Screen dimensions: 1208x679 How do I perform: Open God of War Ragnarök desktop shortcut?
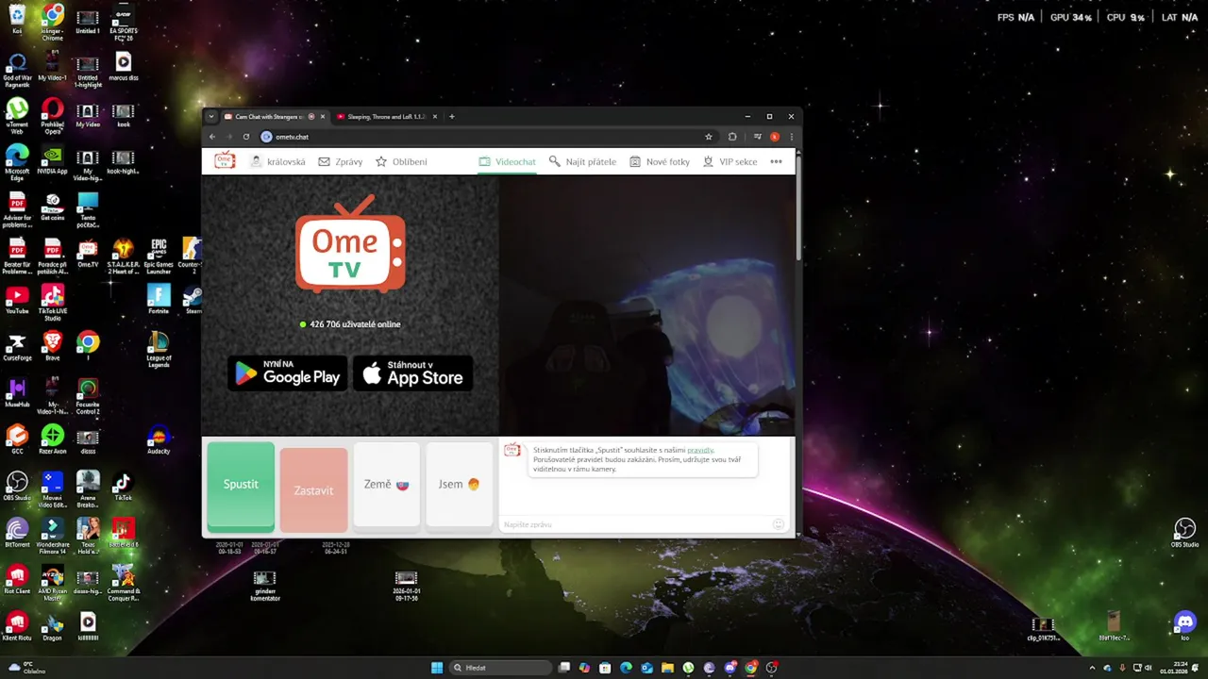click(x=17, y=70)
